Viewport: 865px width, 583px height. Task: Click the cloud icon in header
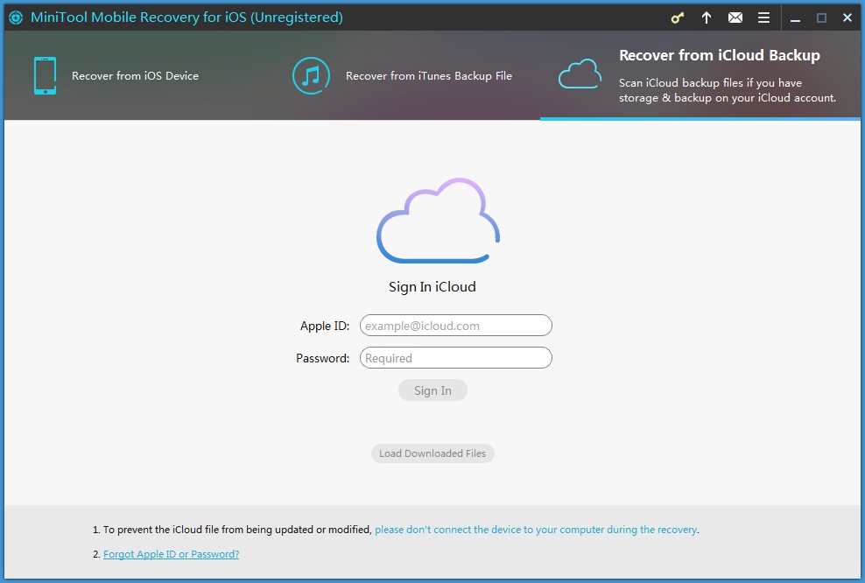pos(580,74)
